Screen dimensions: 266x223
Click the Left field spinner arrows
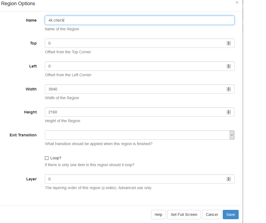[x=229, y=66]
